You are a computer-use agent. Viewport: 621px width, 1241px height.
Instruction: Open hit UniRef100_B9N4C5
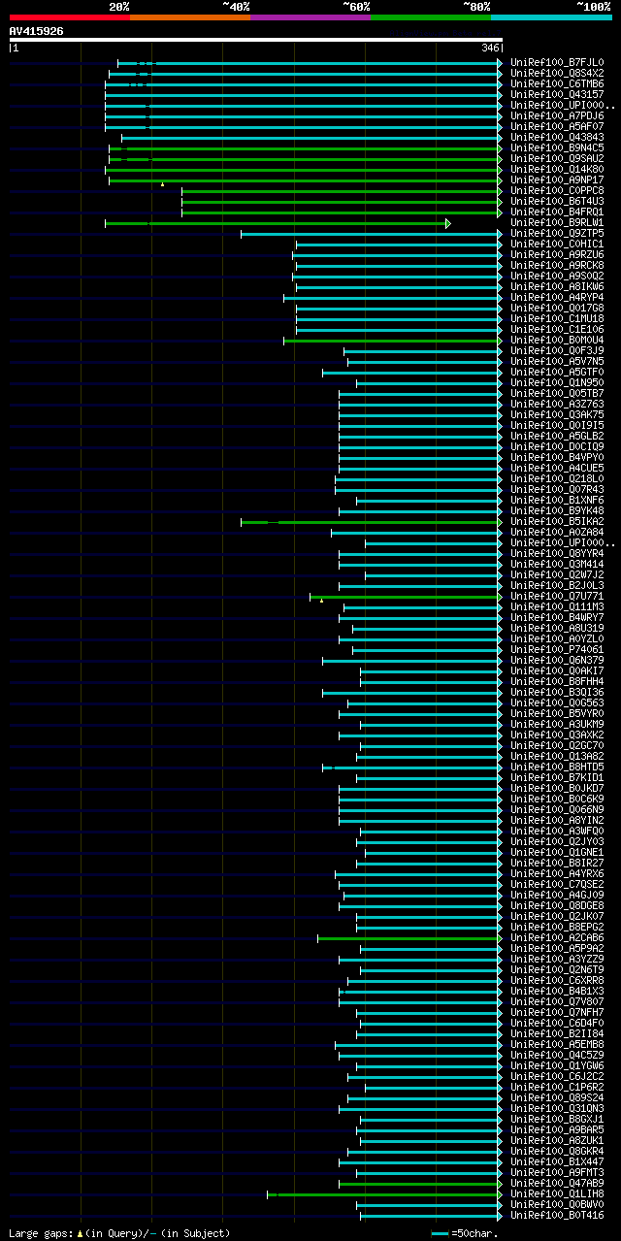pos(557,147)
